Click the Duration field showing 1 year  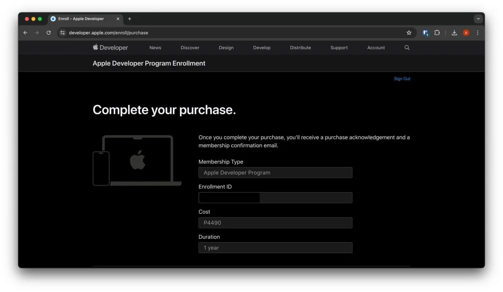275,248
